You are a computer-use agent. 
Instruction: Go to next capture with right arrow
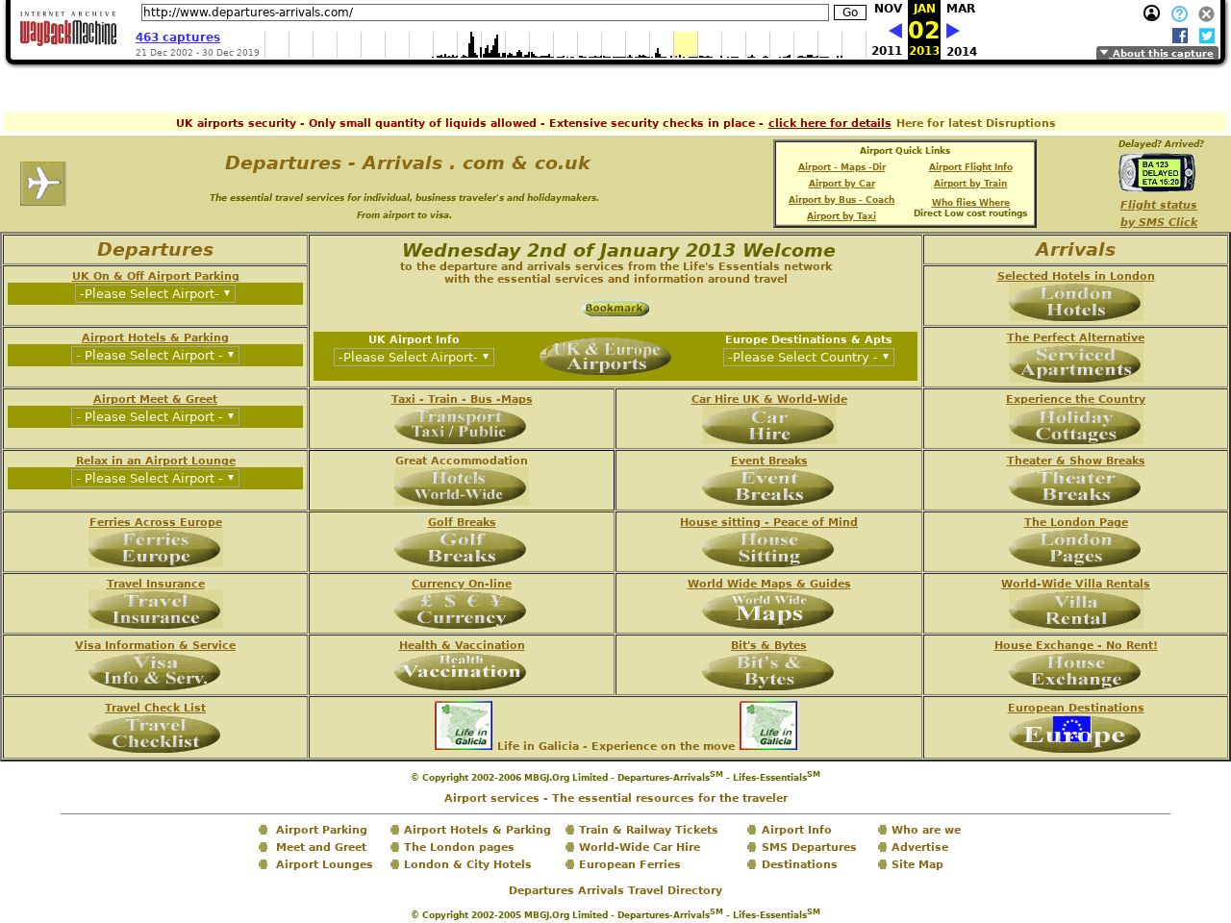953,31
